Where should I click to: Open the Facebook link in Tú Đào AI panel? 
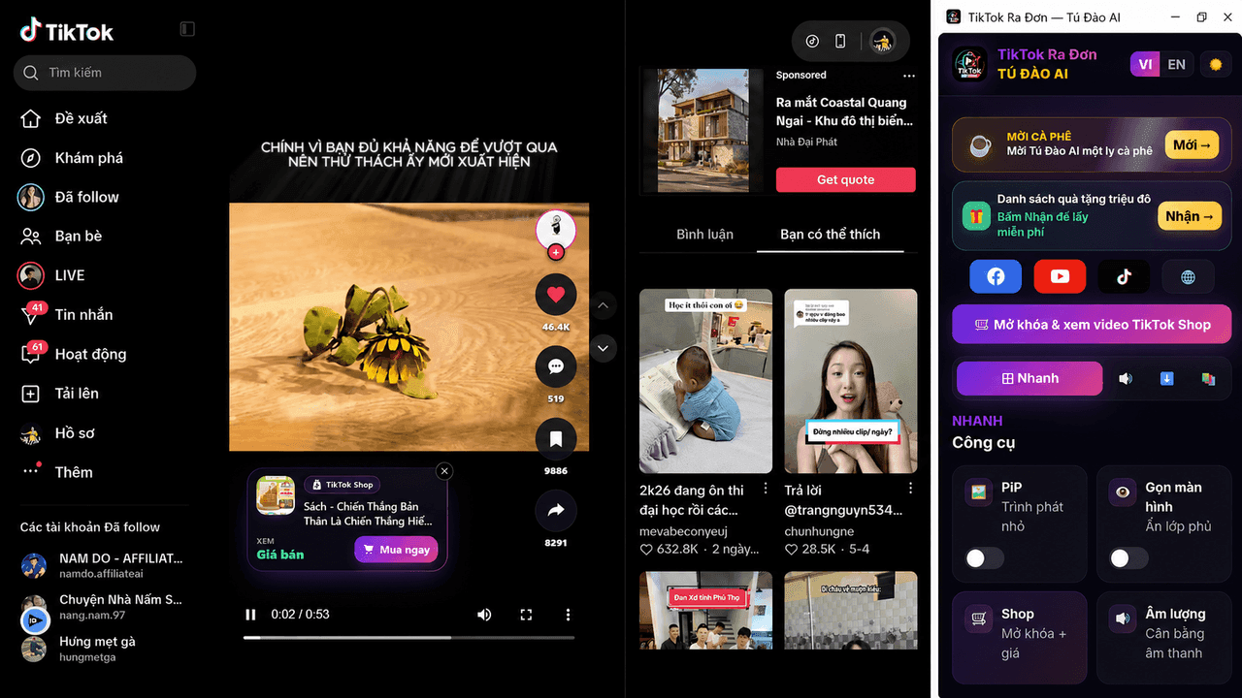(x=997, y=276)
